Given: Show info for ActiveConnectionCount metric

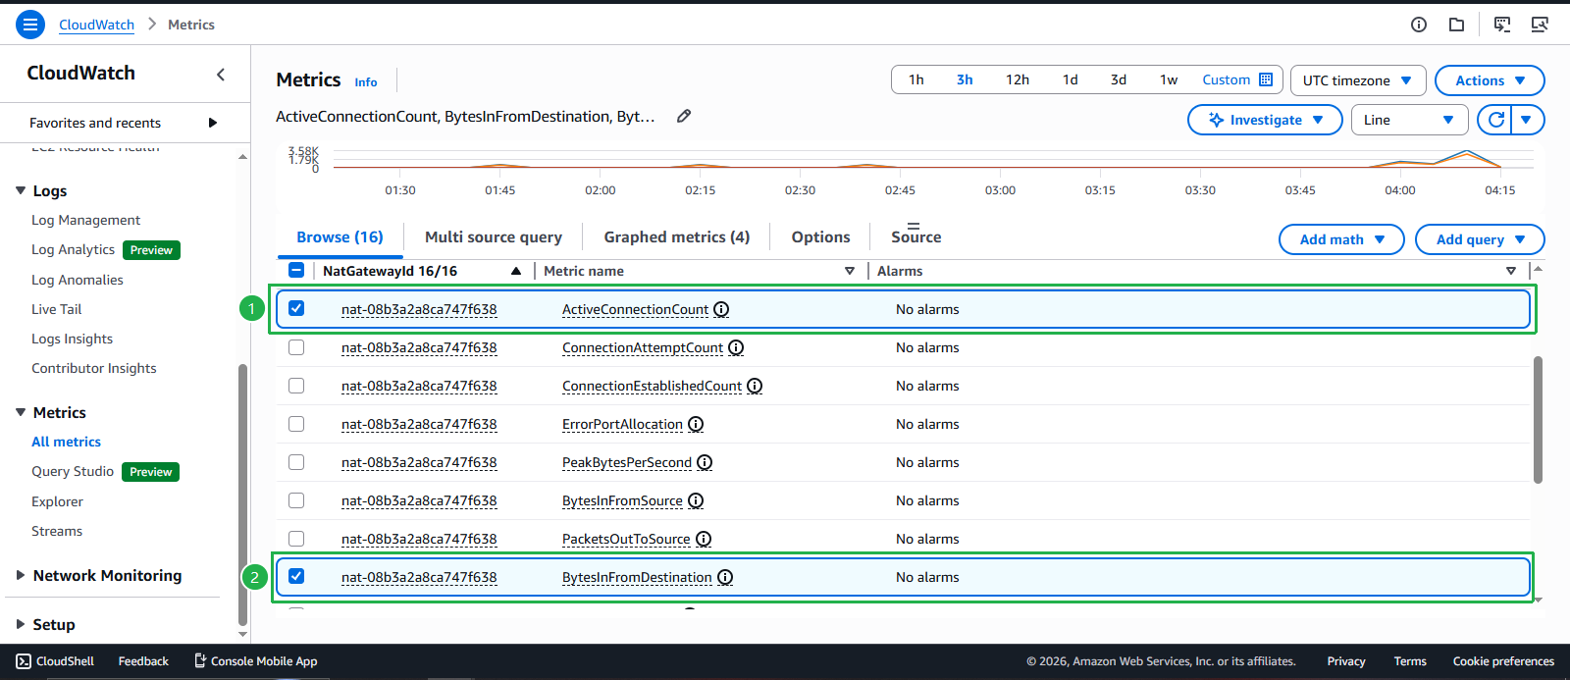Looking at the screenshot, I should 721,309.
